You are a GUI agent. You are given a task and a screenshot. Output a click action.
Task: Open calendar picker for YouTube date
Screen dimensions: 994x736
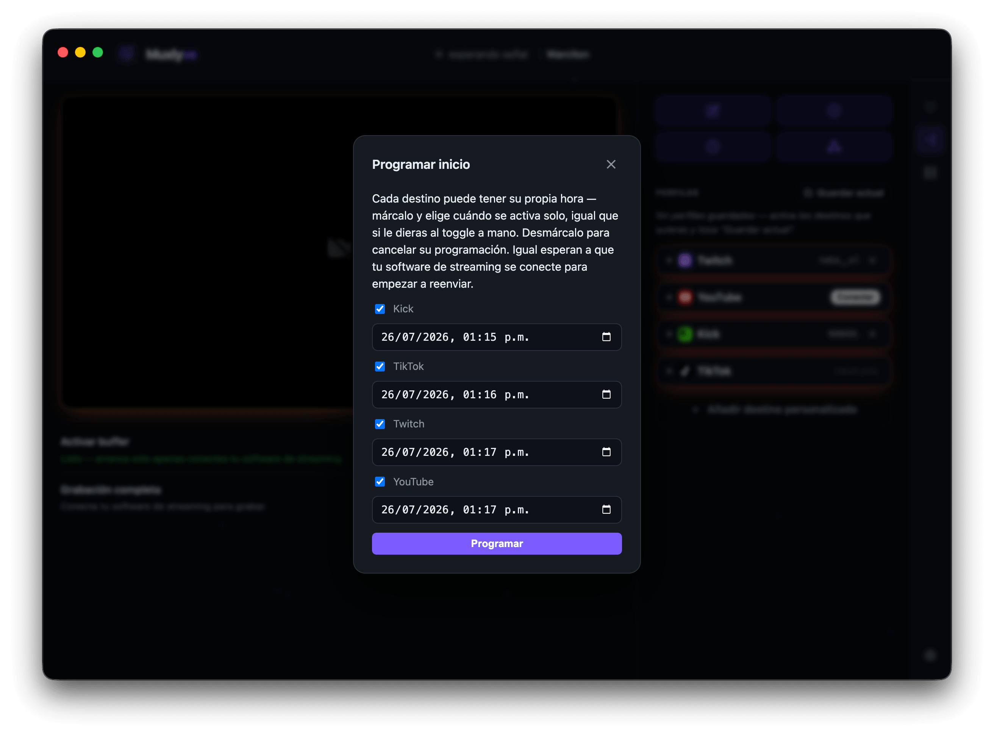pyautogui.click(x=606, y=509)
